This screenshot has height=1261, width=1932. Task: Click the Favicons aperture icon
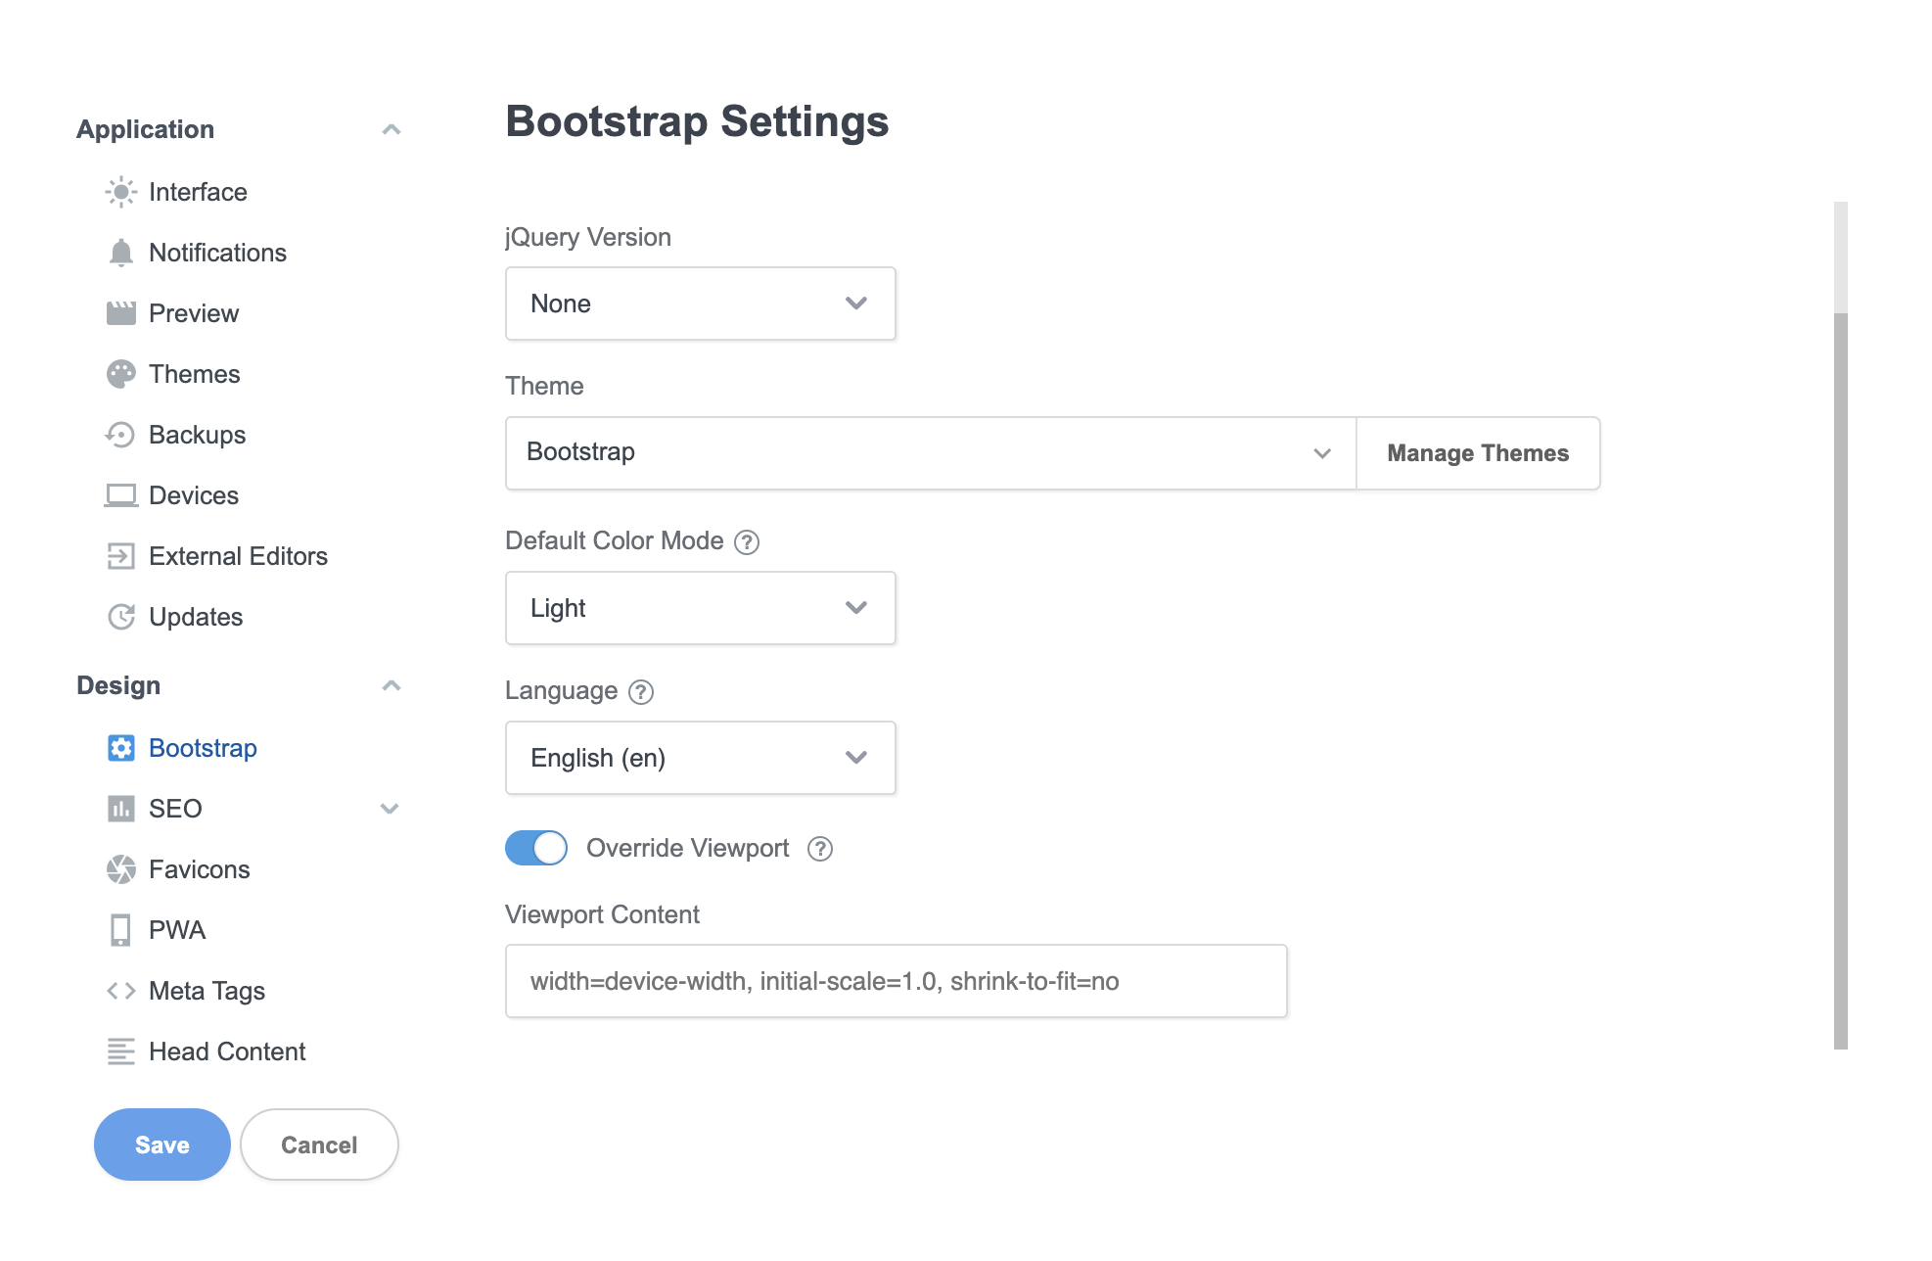coord(120,869)
